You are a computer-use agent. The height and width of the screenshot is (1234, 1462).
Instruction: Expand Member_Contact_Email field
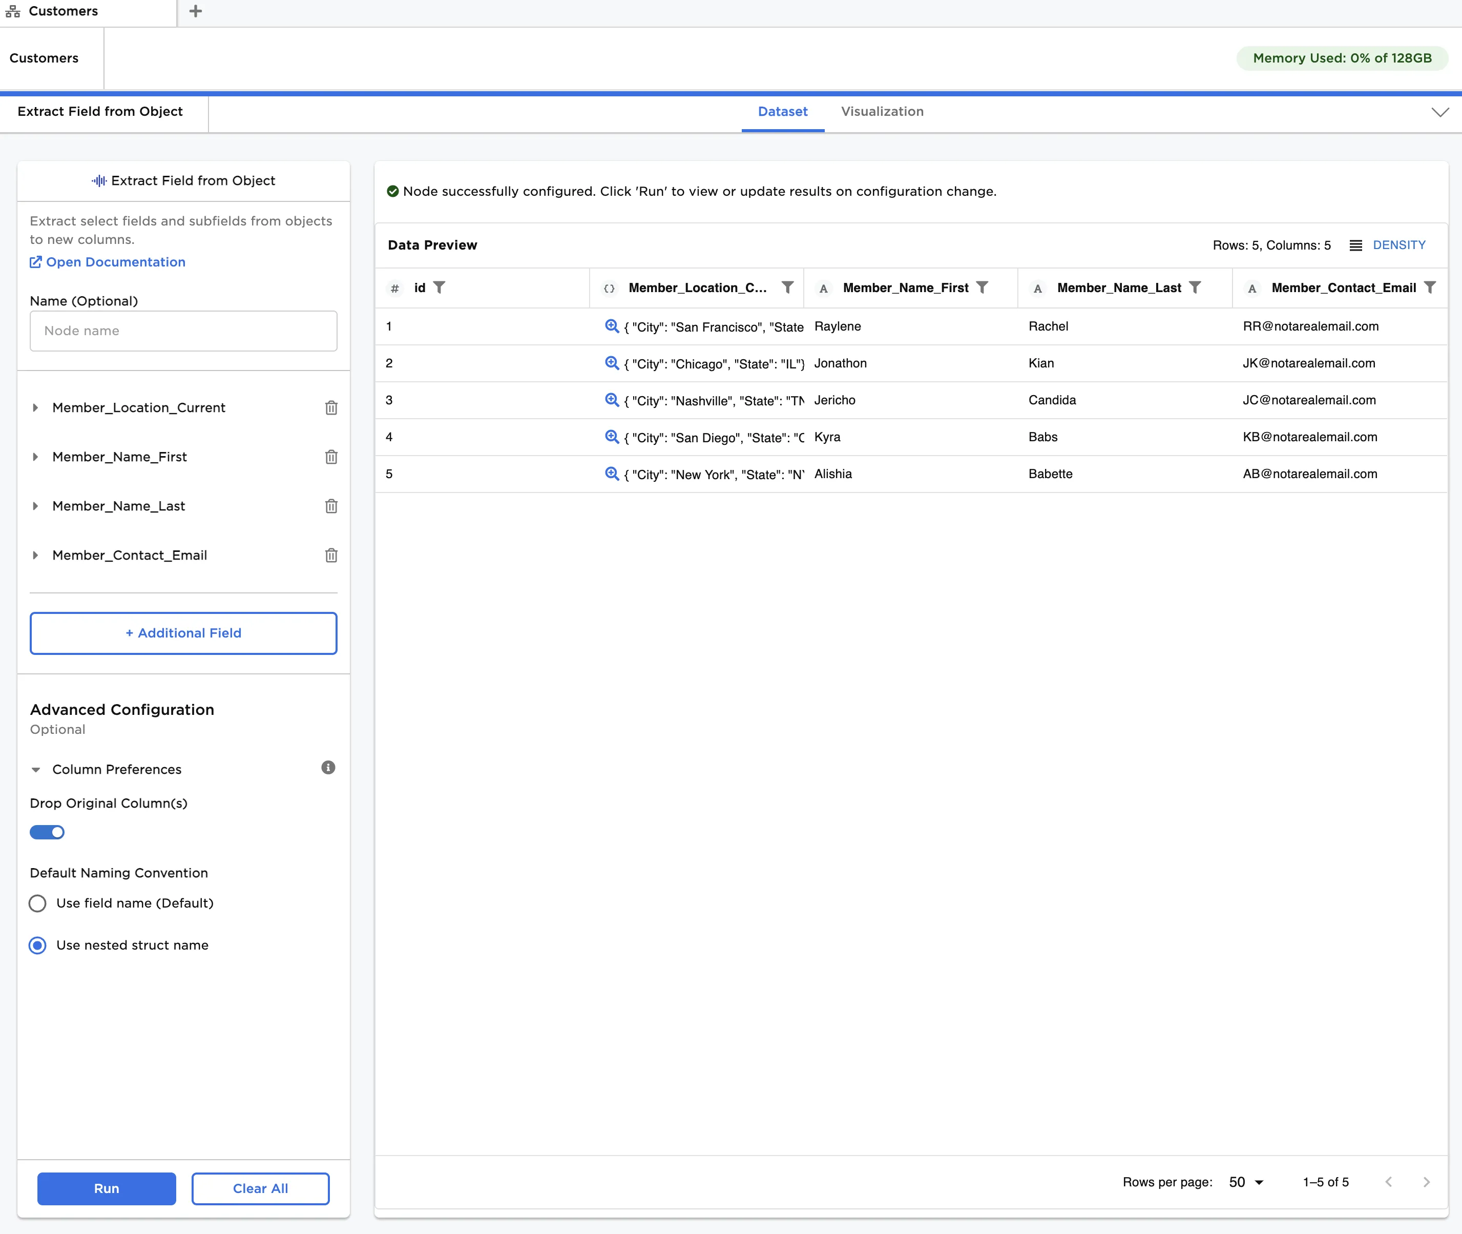(35, 556)
